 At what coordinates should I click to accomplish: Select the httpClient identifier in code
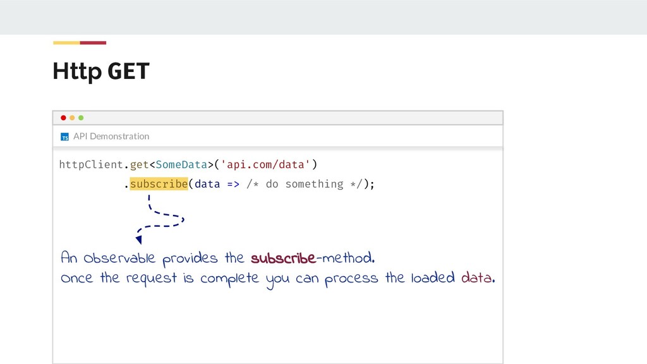tap(91, 165)
